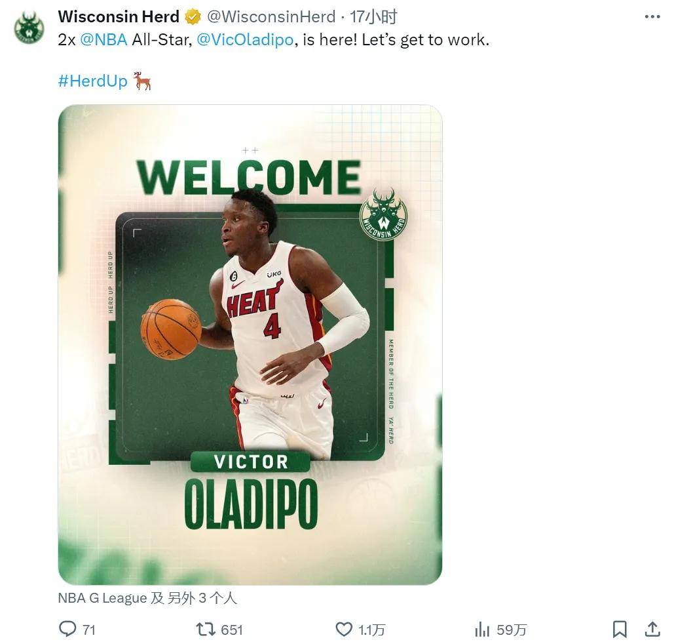
Task: Open reply composer via speech bubble icon
Action: point(69,630)
